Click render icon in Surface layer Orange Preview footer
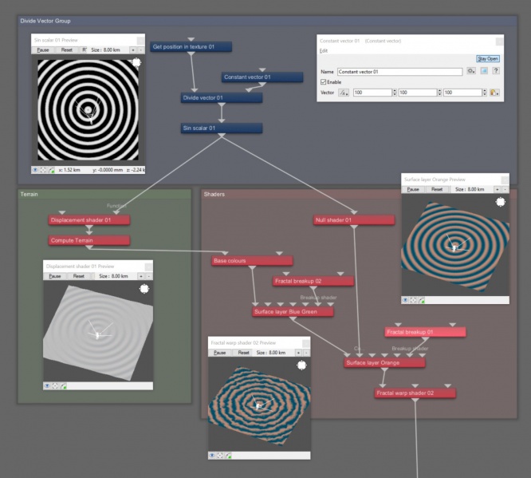This screenshot has width=531, height=478. coord(422,300)
